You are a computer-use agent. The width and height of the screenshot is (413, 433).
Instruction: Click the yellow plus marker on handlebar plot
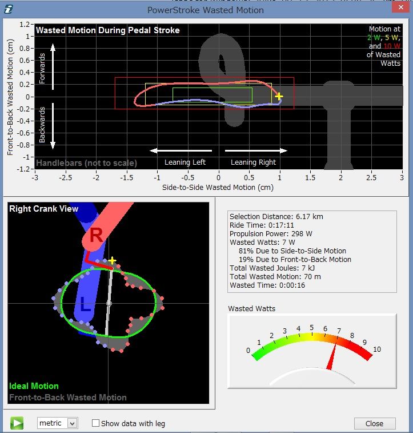(x=279, y=96)
